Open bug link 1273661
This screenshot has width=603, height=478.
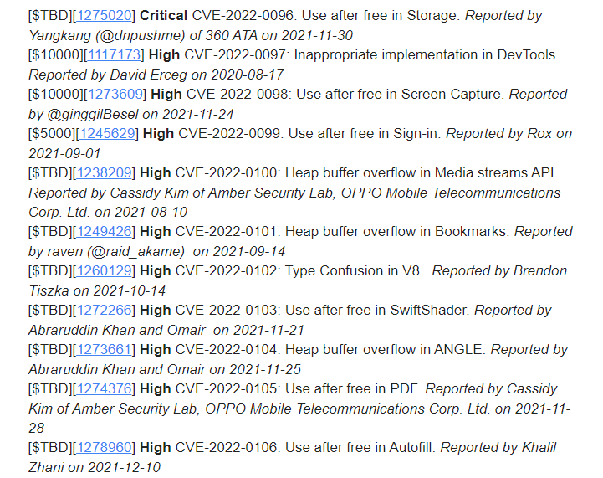tap(105, 349)
